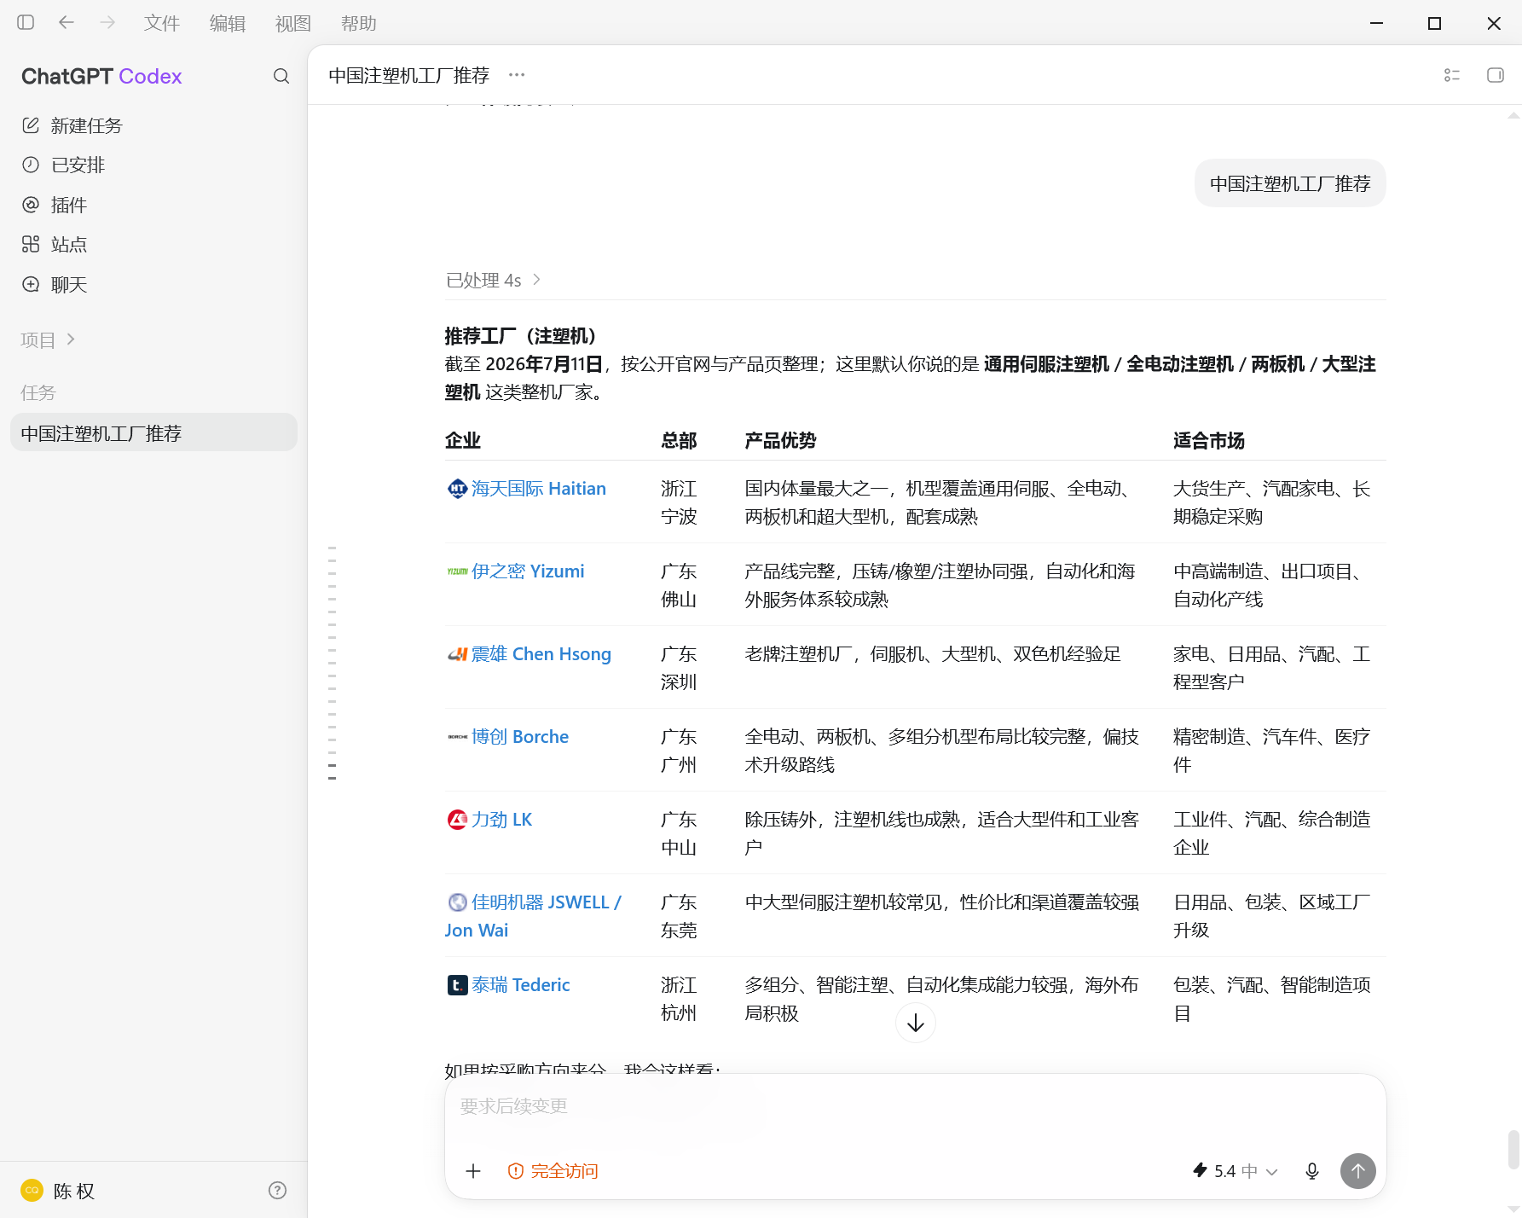The height and width of the screenshot is (1218, 1522).
Task: Open the 视图 menu
Action: (293, 23)
